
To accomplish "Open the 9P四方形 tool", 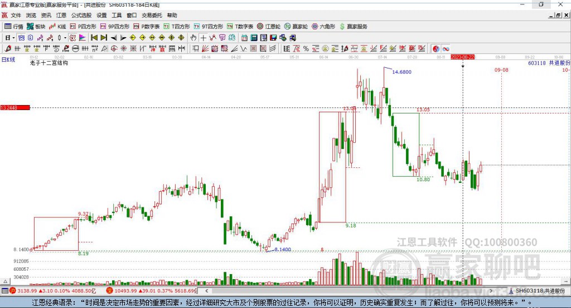I will (115, 27).
